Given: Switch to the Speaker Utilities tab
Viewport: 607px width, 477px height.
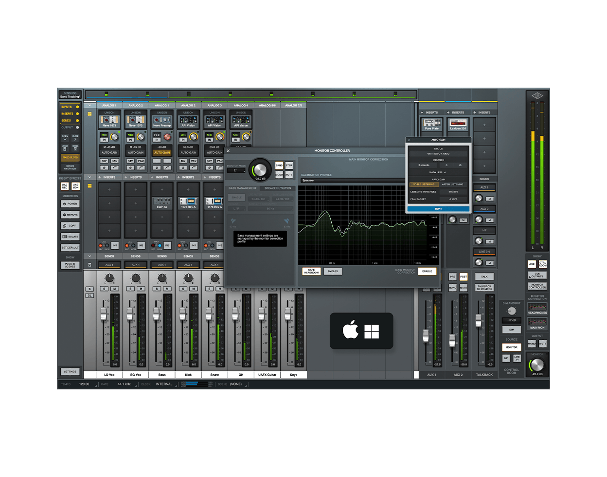Looking at the screenshot, I should coord(278,188).
